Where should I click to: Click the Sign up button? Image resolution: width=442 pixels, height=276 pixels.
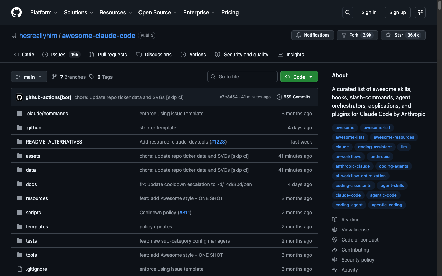tap(397, 12)
